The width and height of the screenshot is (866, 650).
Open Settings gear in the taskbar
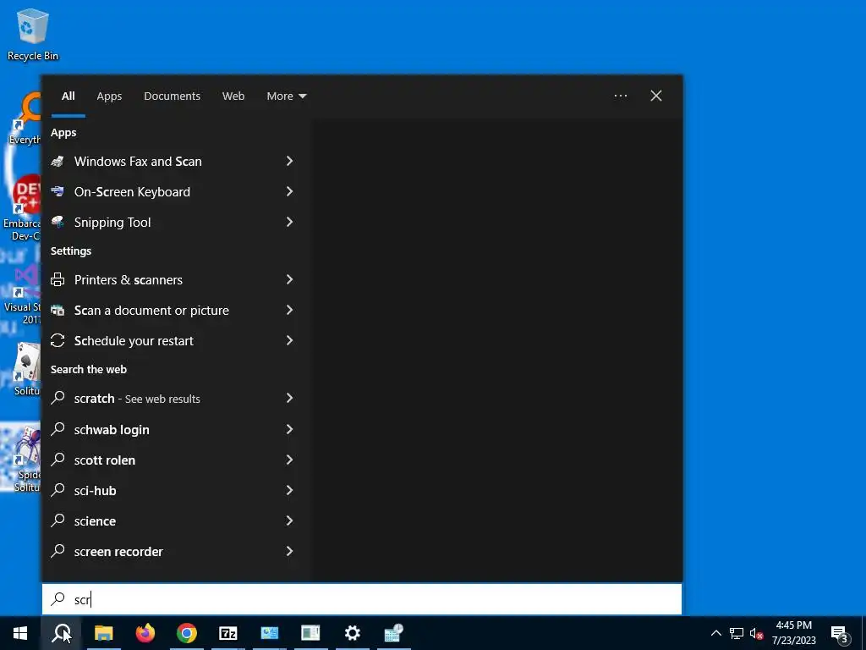(353, 633)
